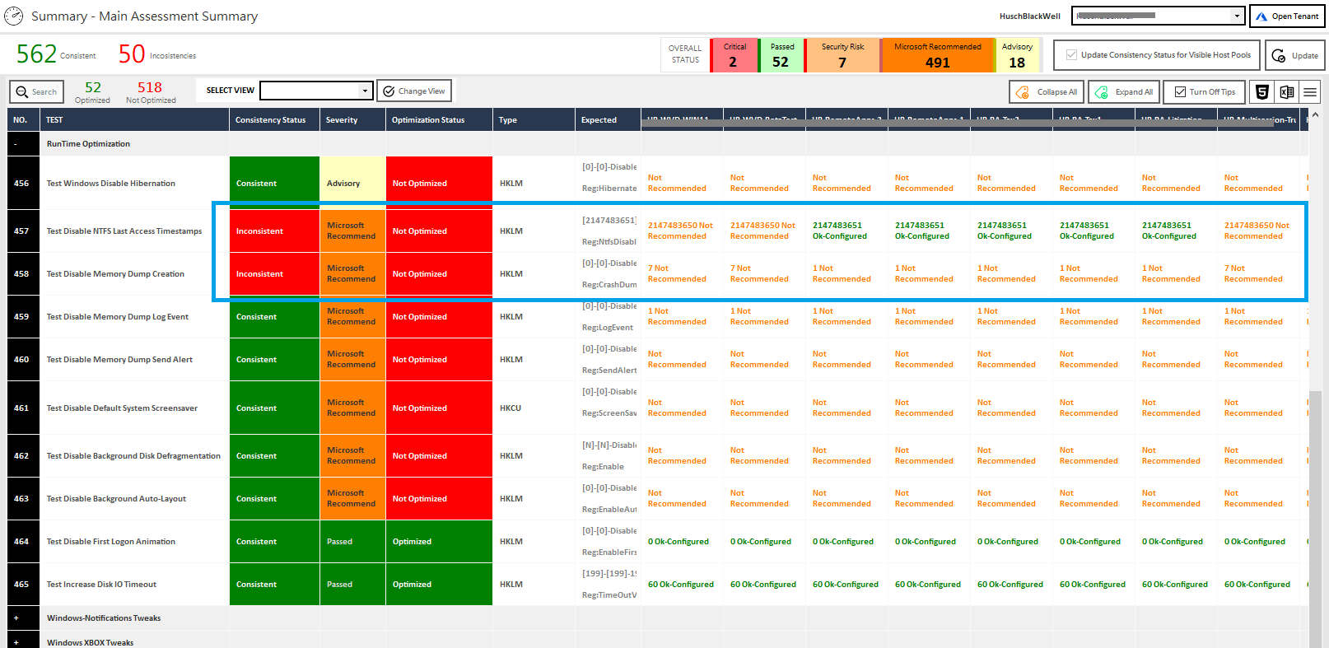
Task: Expand the Windows XBOX Tweaks group
Action: (16, 642)
